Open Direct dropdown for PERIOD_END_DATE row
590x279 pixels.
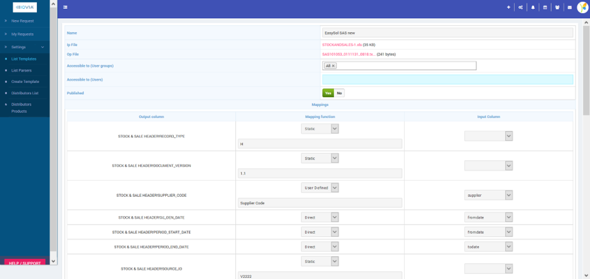[320, 246]
